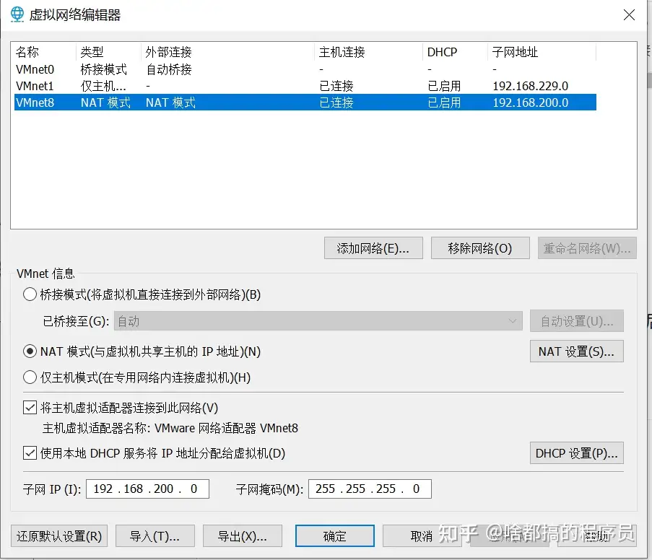Image resolution: width=652 pixels, height=560 pixels.
Task: Click 添加网络(E)... button
Action: pos(373,248)
